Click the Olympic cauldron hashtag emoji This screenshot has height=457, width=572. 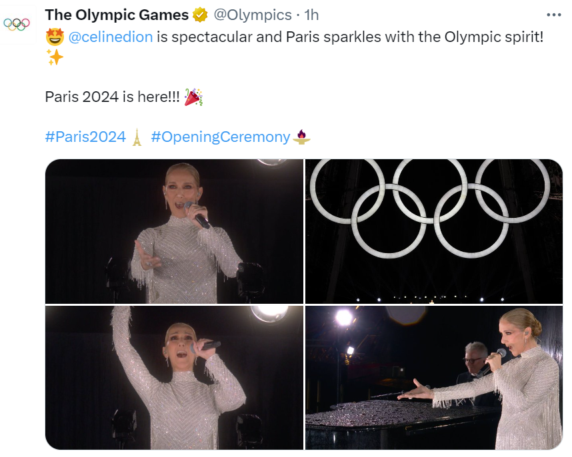coord(301,137)
